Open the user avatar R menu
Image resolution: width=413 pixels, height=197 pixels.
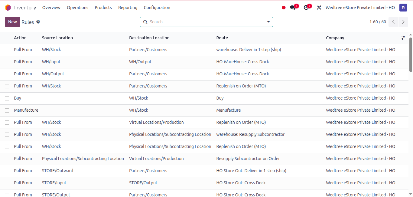coord(403,8)
